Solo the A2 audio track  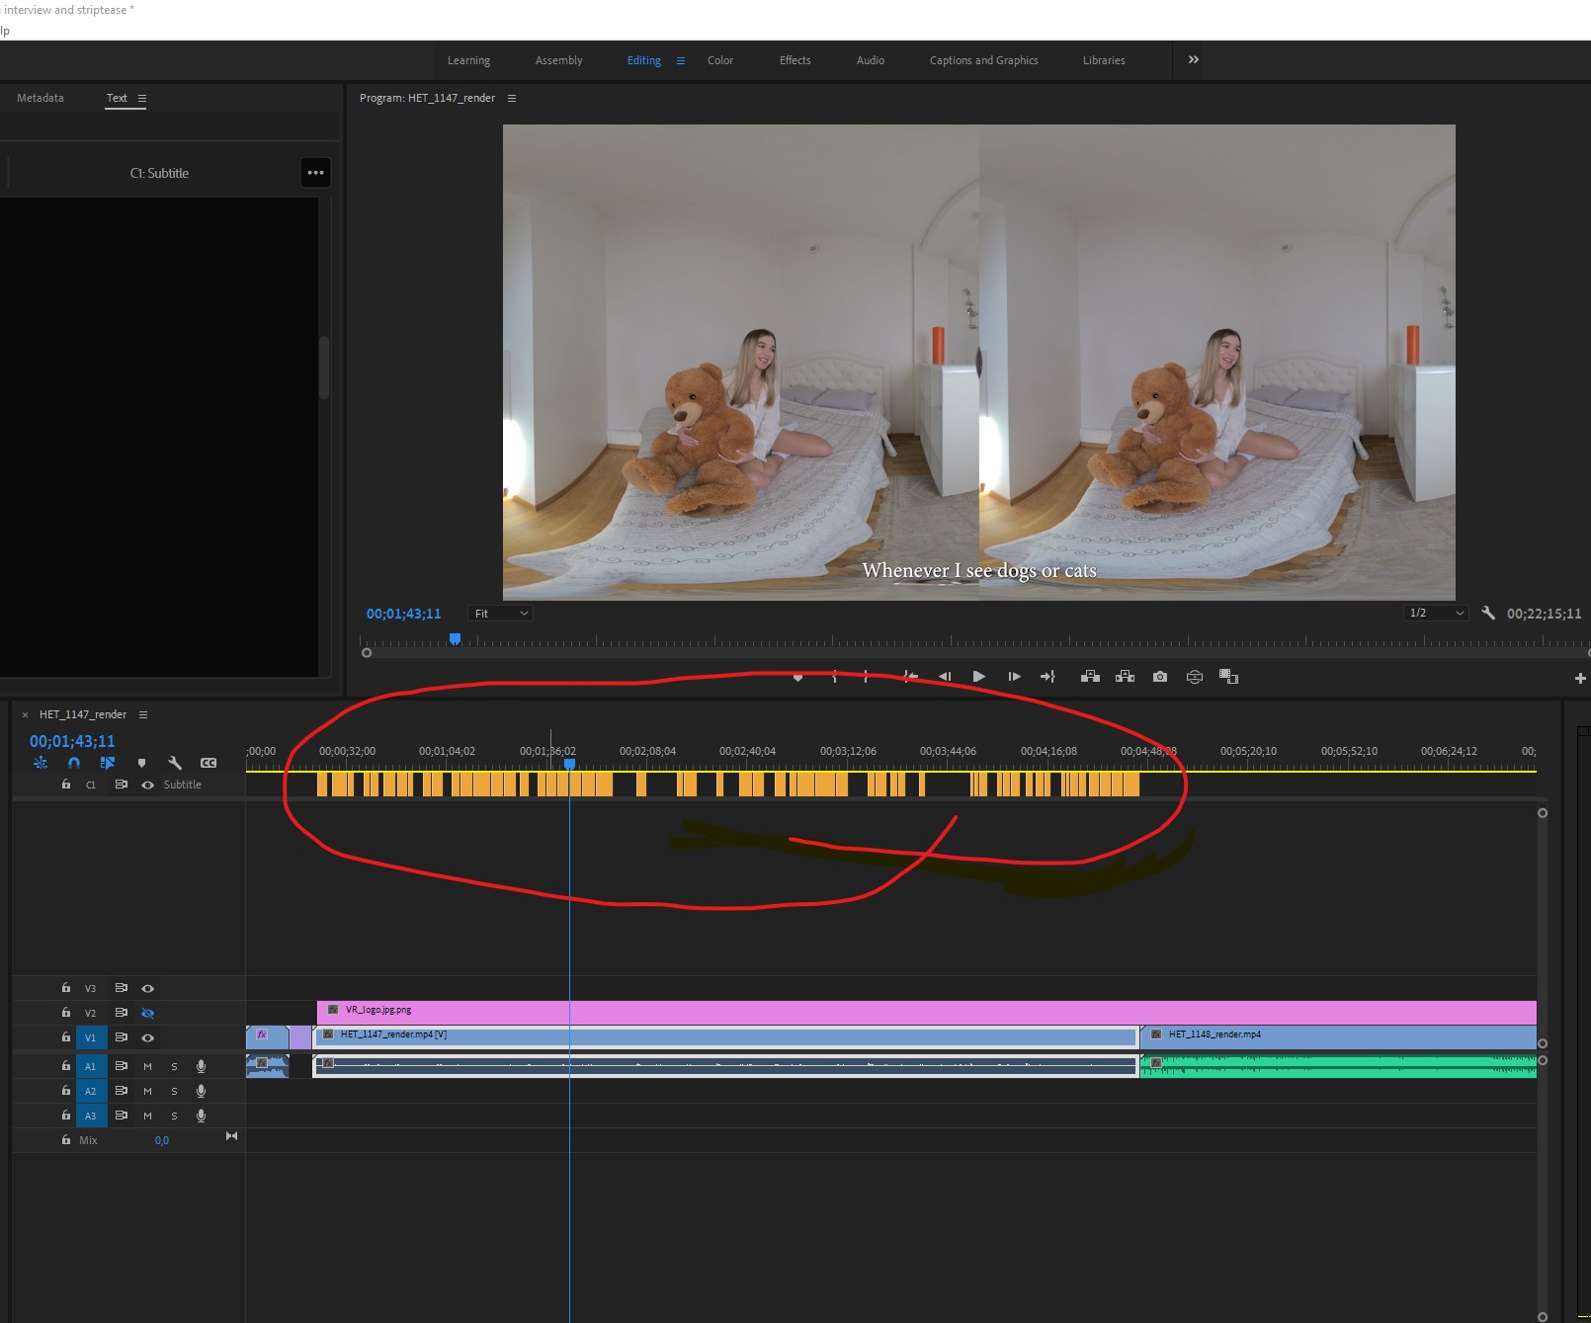(174, 1091)
